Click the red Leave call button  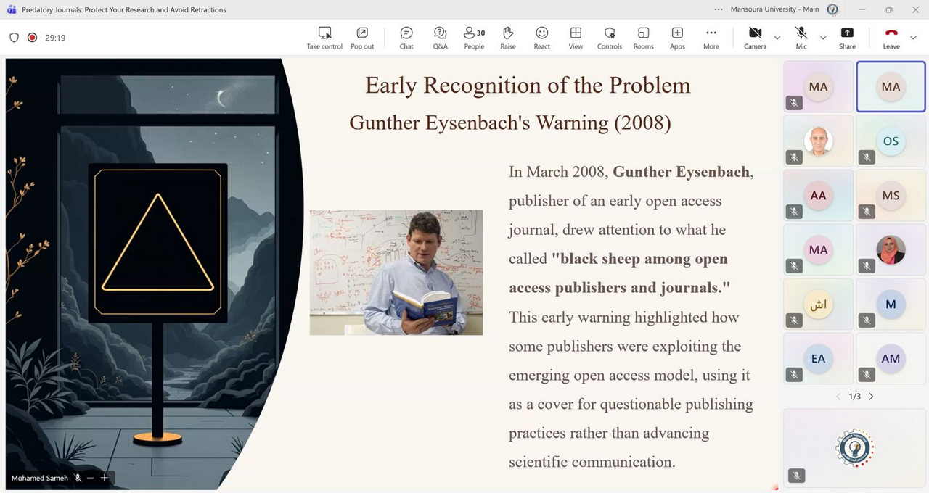[891, 38]
